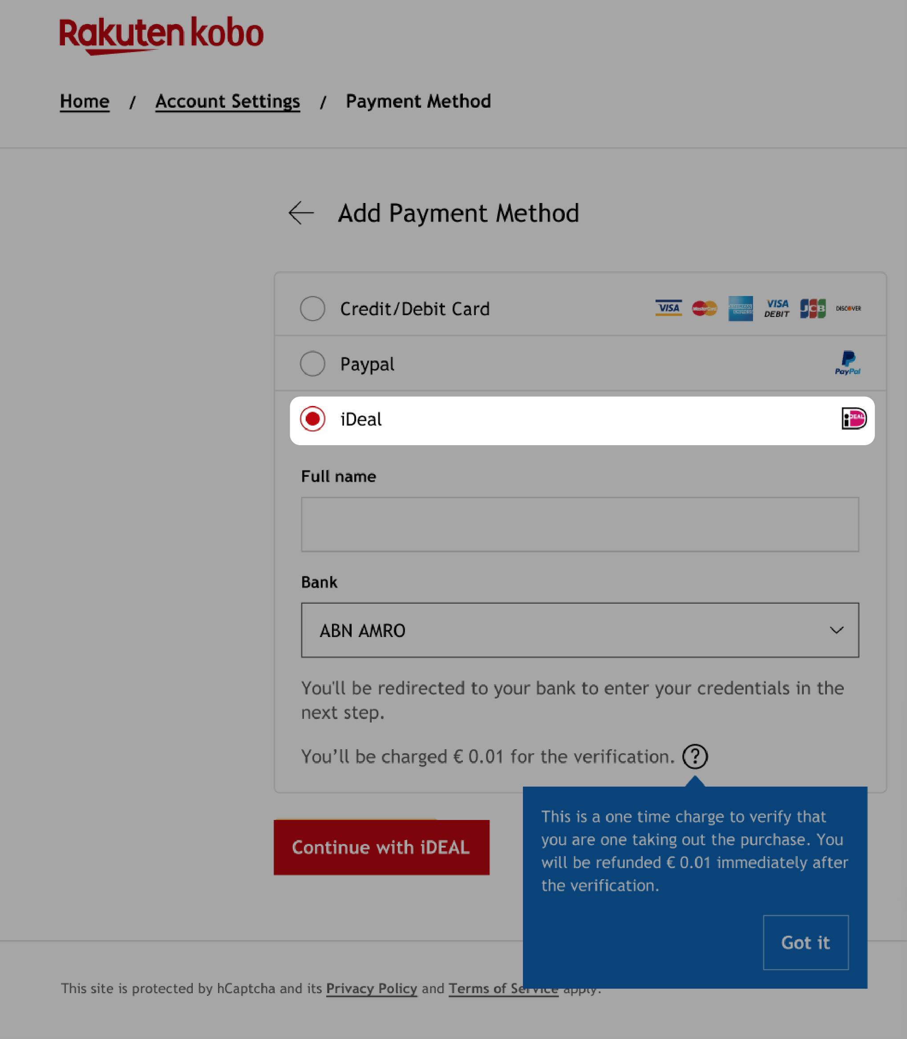Screen dimensions: 907x1039
Task: Navigate to Account Settings breadcrumb
Action: [228, 101]
